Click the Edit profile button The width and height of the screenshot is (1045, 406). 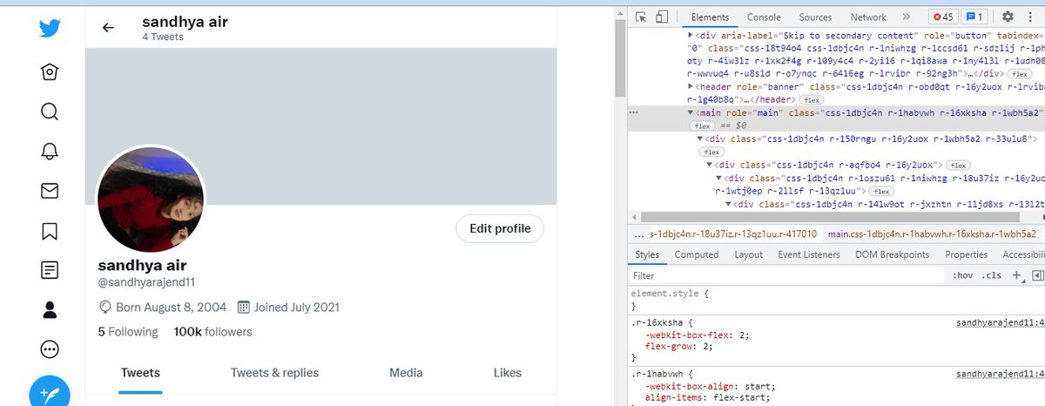click(500, 228)
